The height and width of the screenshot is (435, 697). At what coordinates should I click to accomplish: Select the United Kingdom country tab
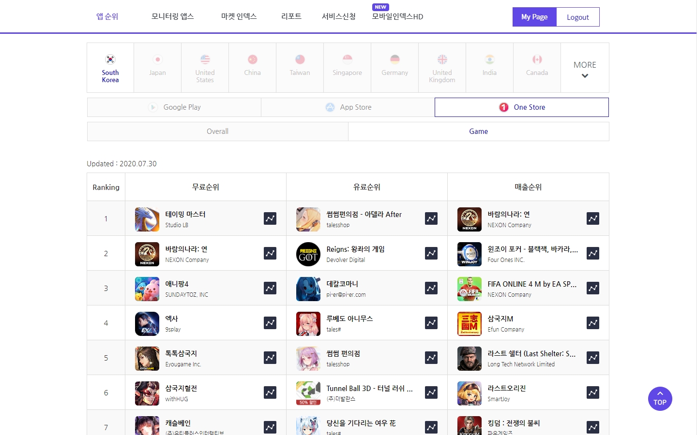(442, 68)
